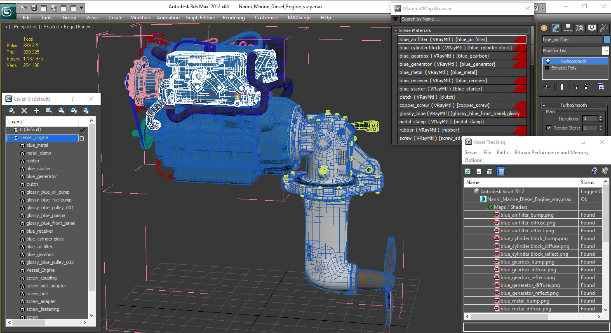The image size is (611, 333).
Task: Toggle the Render Iters checkbox
Action: tap(549, 128)
